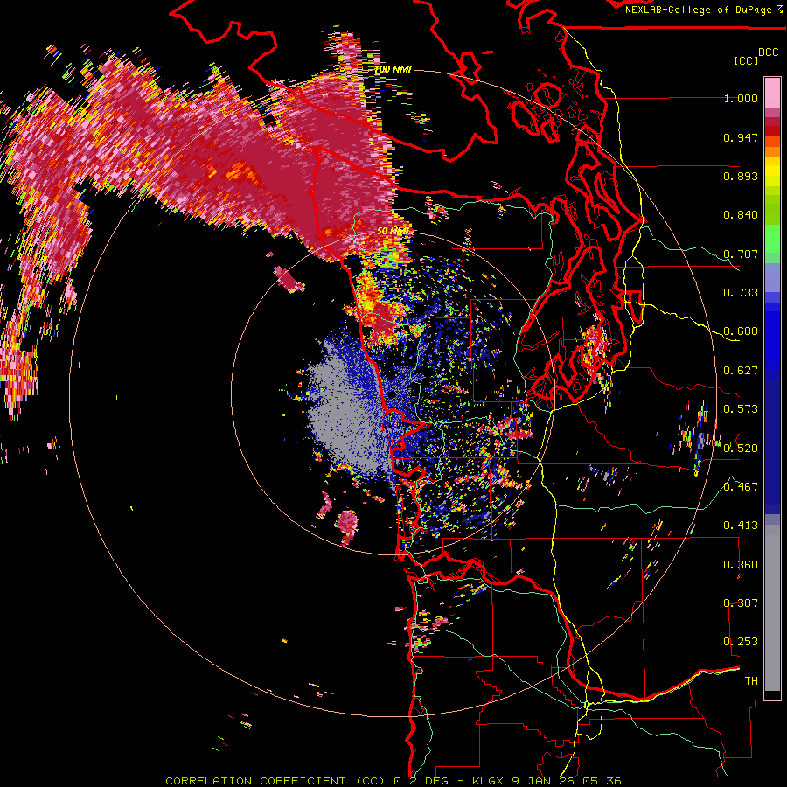Select the 0.947 scale value
This screenshot has width=787, height=787.
[741, 137]
